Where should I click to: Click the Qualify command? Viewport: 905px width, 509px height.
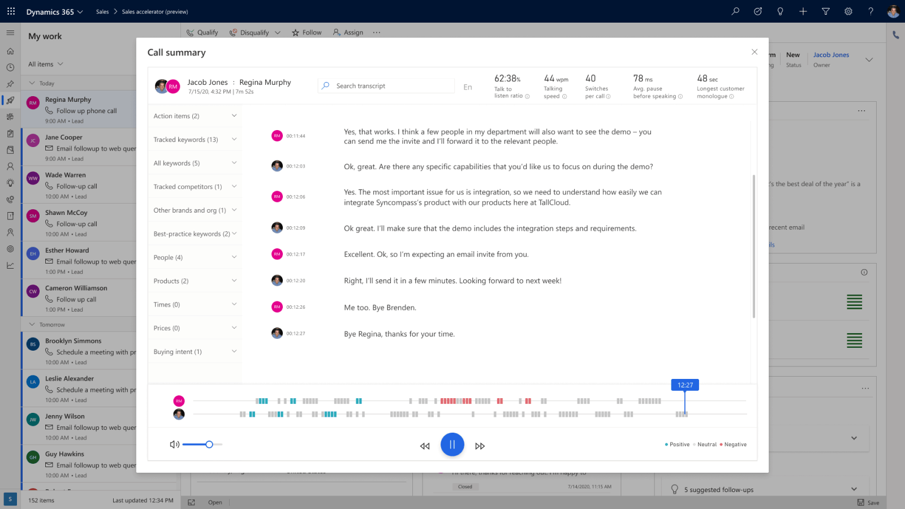point(202,33)
